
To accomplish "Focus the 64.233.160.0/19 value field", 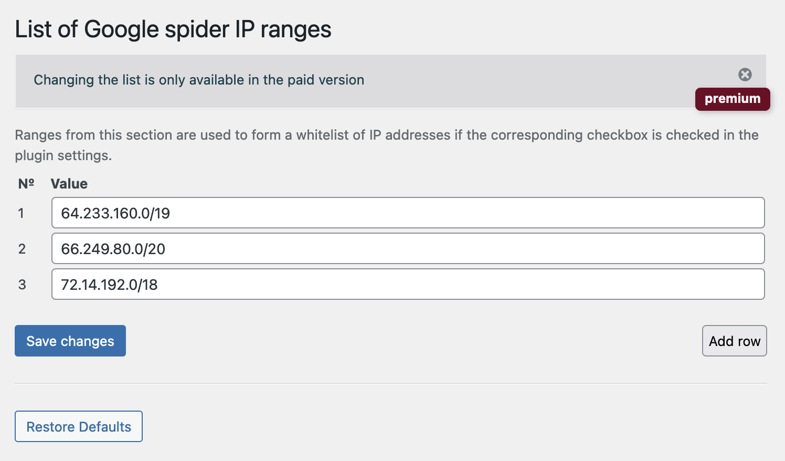I will click(x=408, y=213).
